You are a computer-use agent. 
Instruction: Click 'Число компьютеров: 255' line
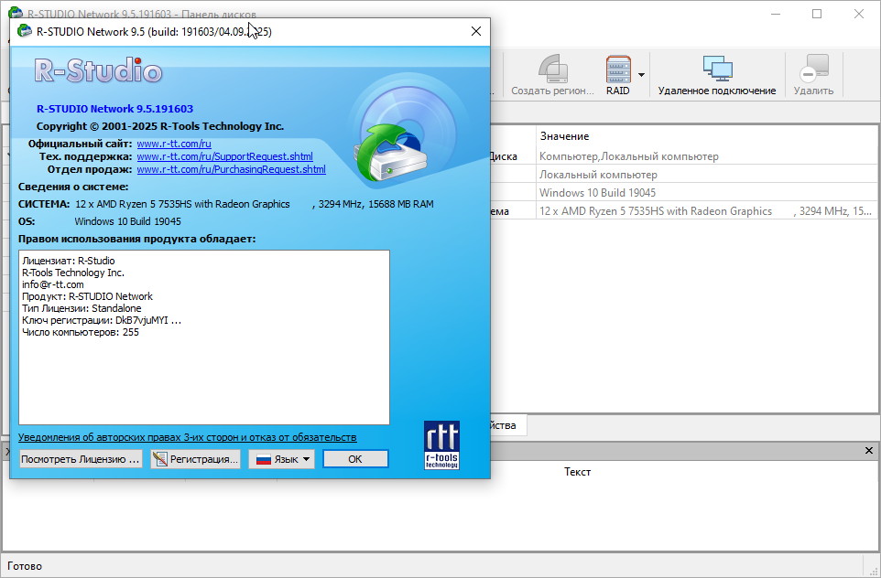coord(81,332)
